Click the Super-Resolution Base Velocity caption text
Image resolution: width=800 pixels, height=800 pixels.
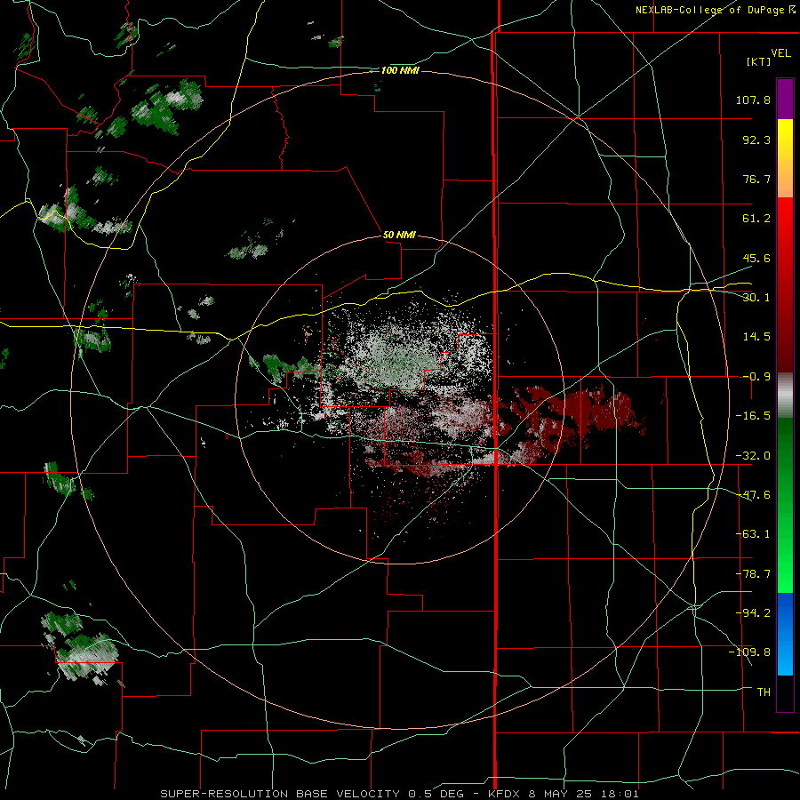point(399,794)
